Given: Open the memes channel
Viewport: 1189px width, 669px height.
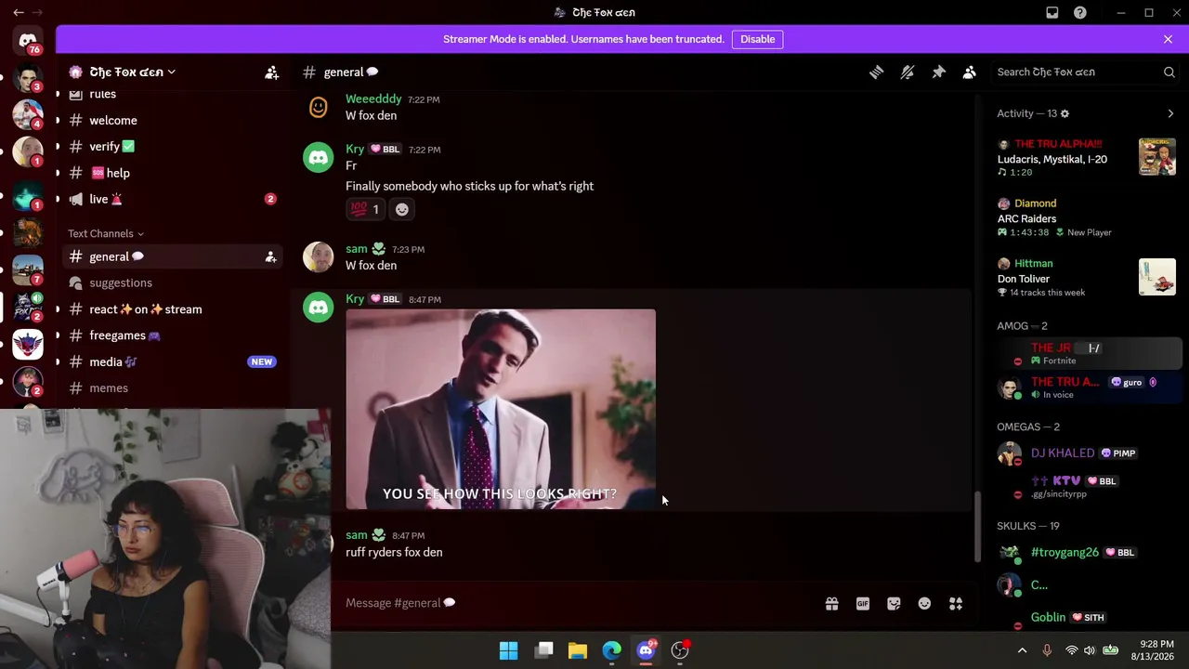Looking at the screenshot, I should (171, 388).
